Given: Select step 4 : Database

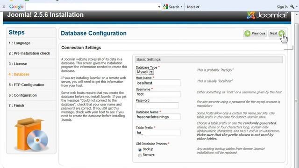Looking at the screenshot, I should (19, 74).
